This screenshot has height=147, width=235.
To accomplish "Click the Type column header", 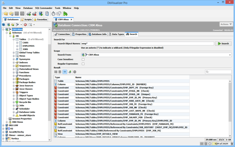I will tap(64, 77).
